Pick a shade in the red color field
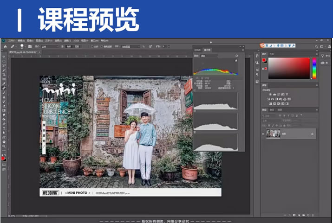Screen dimensions: 333x223 (x=289, y=68)
